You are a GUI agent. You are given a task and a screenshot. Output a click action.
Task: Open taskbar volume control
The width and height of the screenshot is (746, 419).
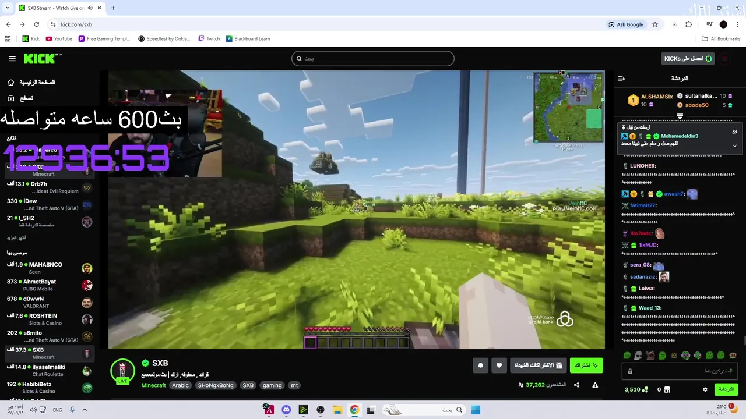click(x=33, y=410)
